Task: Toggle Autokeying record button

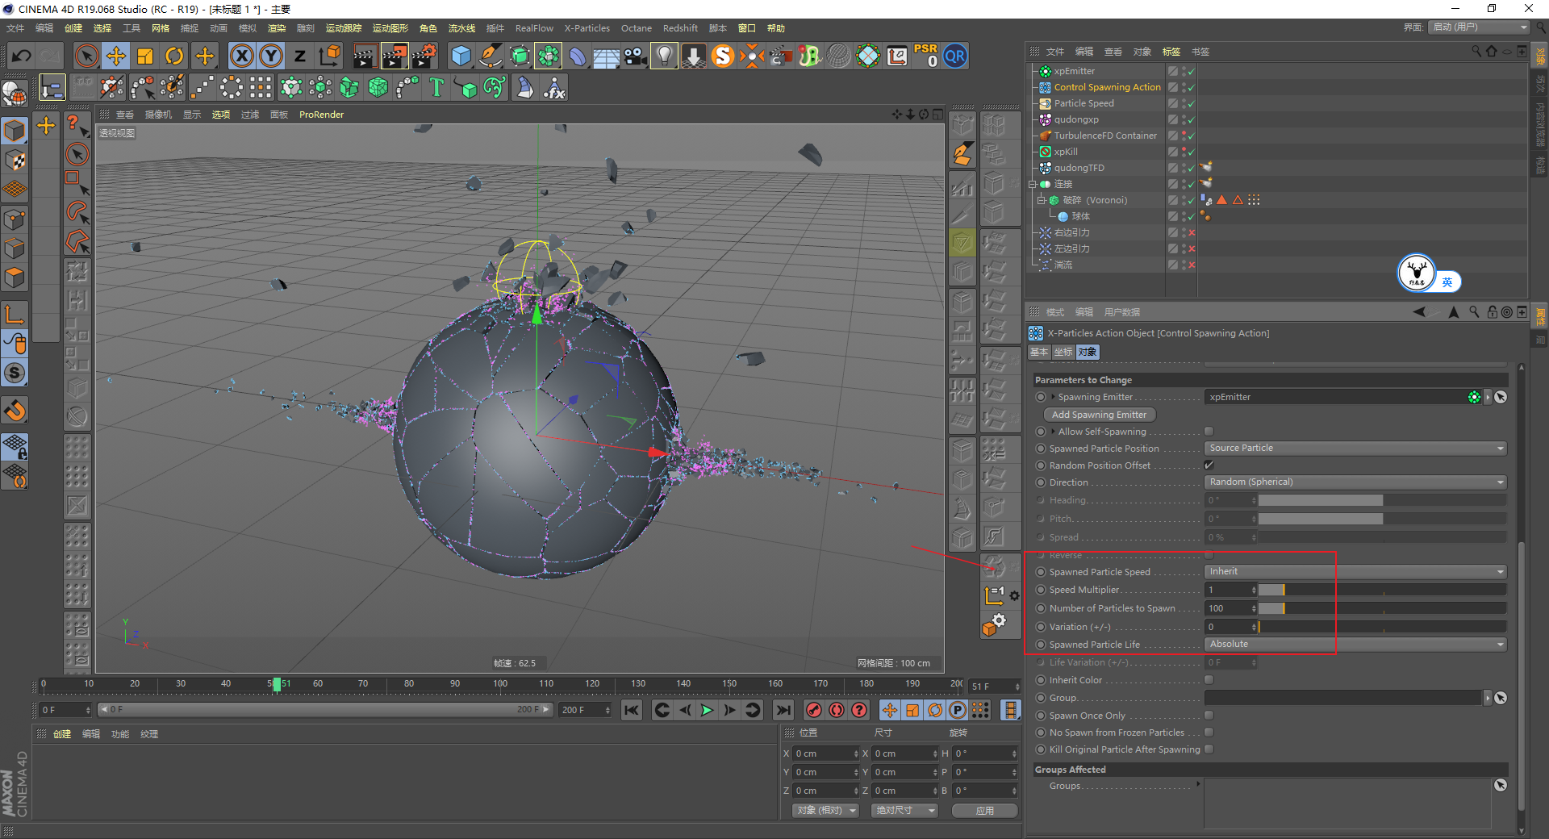Action: coord(837,710)
